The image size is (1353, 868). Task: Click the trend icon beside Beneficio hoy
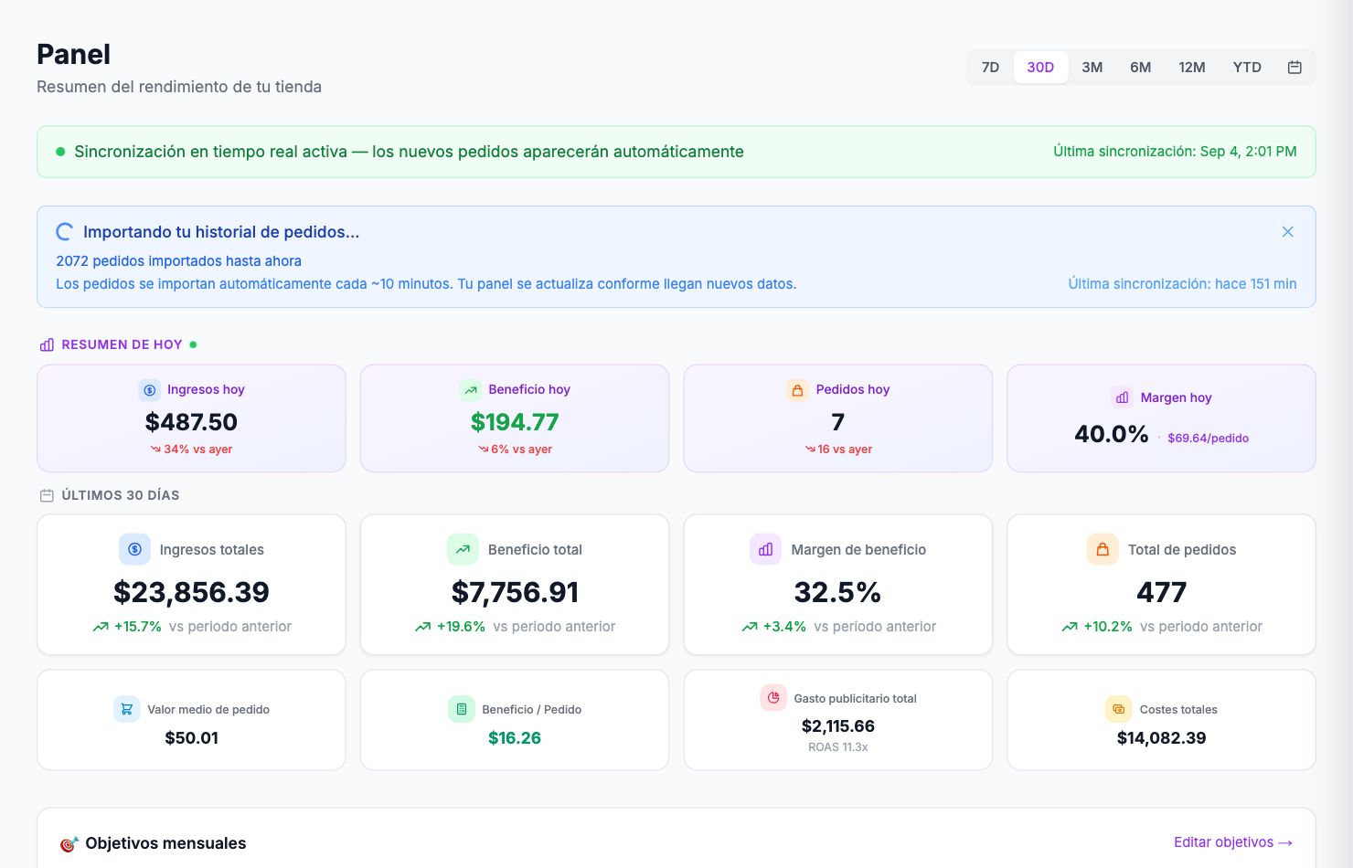click(471, 390)
